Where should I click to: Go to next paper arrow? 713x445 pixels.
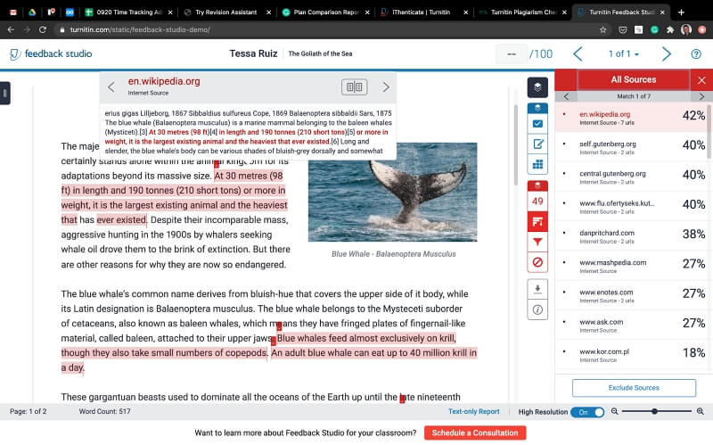(x=666, y=54)
